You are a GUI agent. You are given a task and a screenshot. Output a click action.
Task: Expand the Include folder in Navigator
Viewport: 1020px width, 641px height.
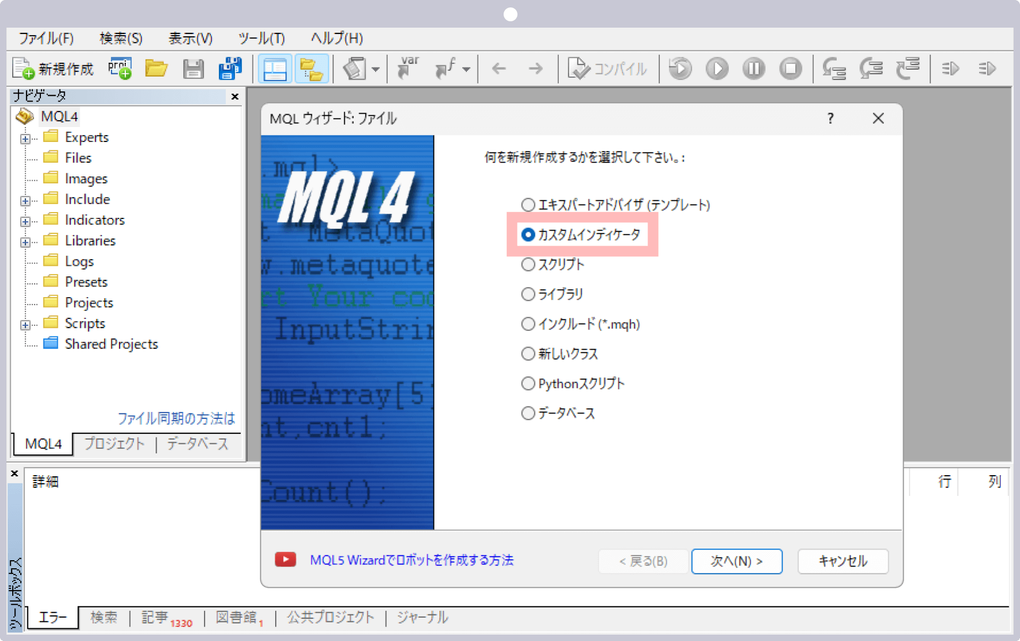point(25,201)
